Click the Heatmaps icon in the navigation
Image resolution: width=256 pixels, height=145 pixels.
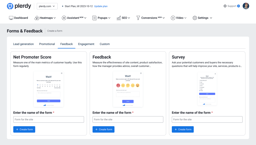coord(37,18)
